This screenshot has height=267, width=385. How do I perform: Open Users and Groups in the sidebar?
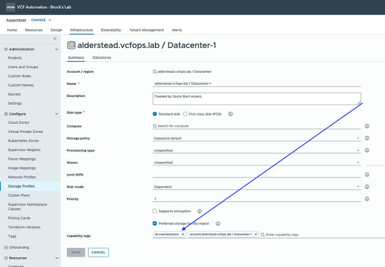tap(23, 67)
